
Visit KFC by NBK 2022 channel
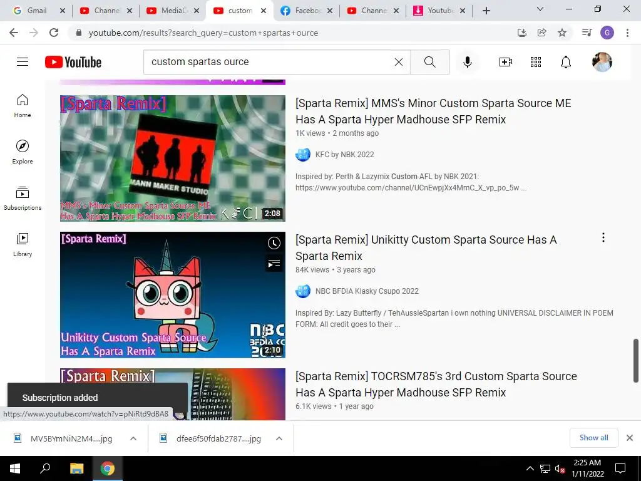345,155
